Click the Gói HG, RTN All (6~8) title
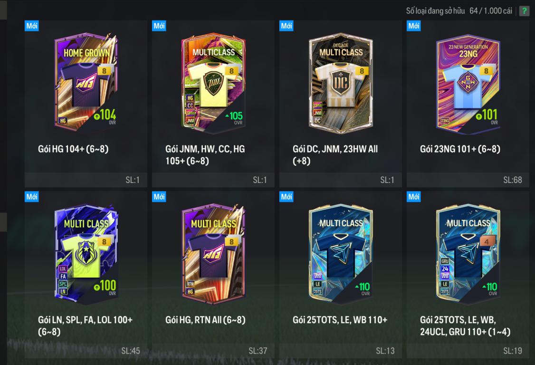The height and width of the screenshot is (365, 535). [x=205, y=320]
